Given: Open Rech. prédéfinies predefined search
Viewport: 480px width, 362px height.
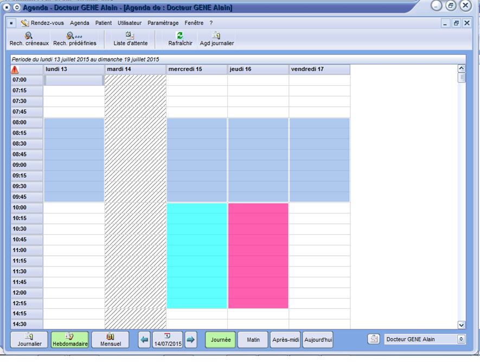Looking at the screenshot, I should tap(74, 36).
